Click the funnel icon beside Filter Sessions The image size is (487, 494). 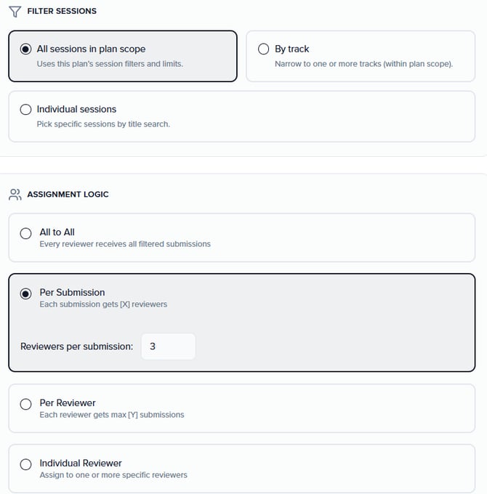15,11
